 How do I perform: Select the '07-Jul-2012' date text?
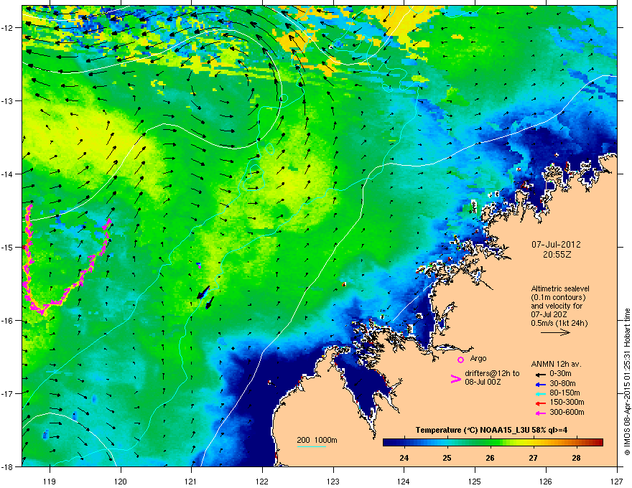point(556,244)
